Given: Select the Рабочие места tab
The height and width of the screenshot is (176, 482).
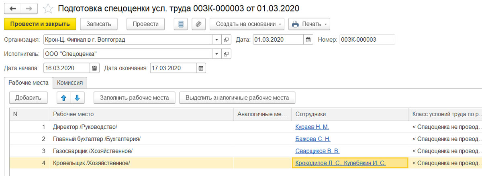Looking at the screenshot, I should (x=28, y=83).
